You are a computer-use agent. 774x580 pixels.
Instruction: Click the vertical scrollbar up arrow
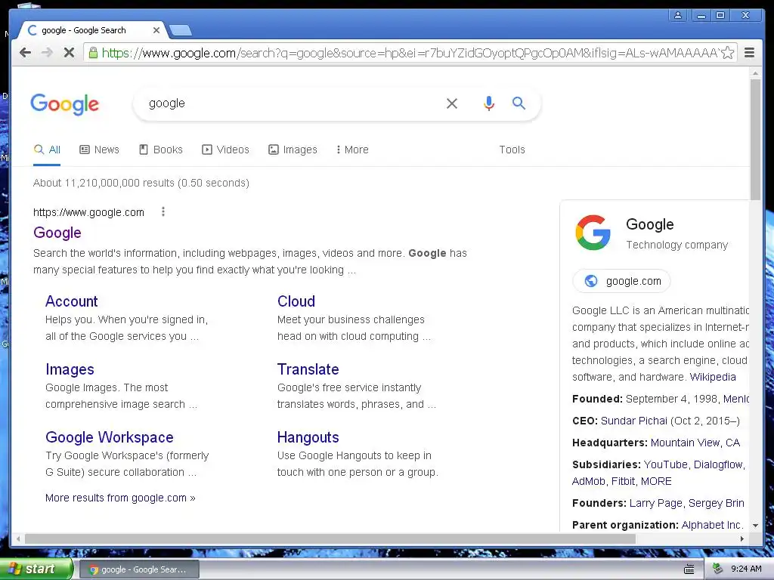(755, 73)
